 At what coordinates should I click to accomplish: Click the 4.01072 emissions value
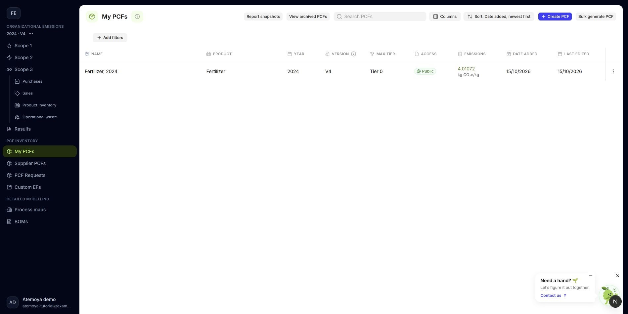pos(466,69)
